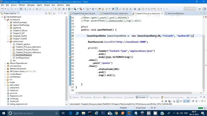This screenshot has width=207, height=116.
Task: Open the Debug button dropdown arrow
Action: 66,9
